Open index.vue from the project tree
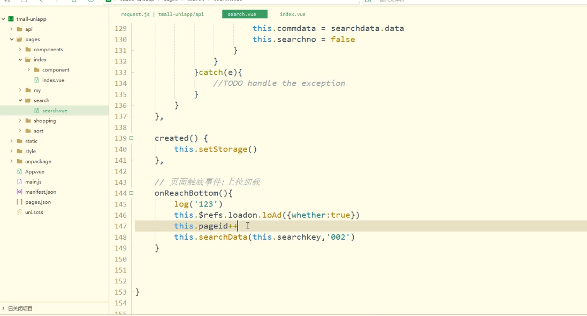 click(53, 80)
